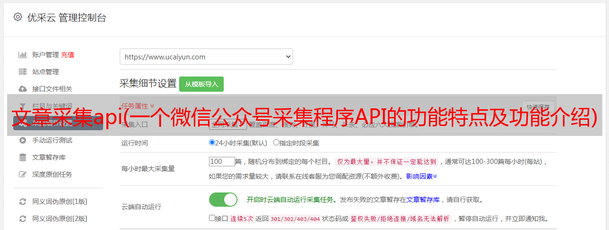This screenshot has width=609, height=230.
Task: Click the 鉴权失败/拒绝连接/域名无法解析 text
Action: pyautogui.click(x=400, y=219)
